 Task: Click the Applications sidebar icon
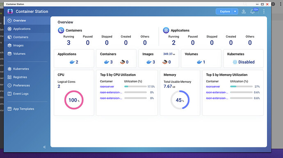[x=9, y=29]
